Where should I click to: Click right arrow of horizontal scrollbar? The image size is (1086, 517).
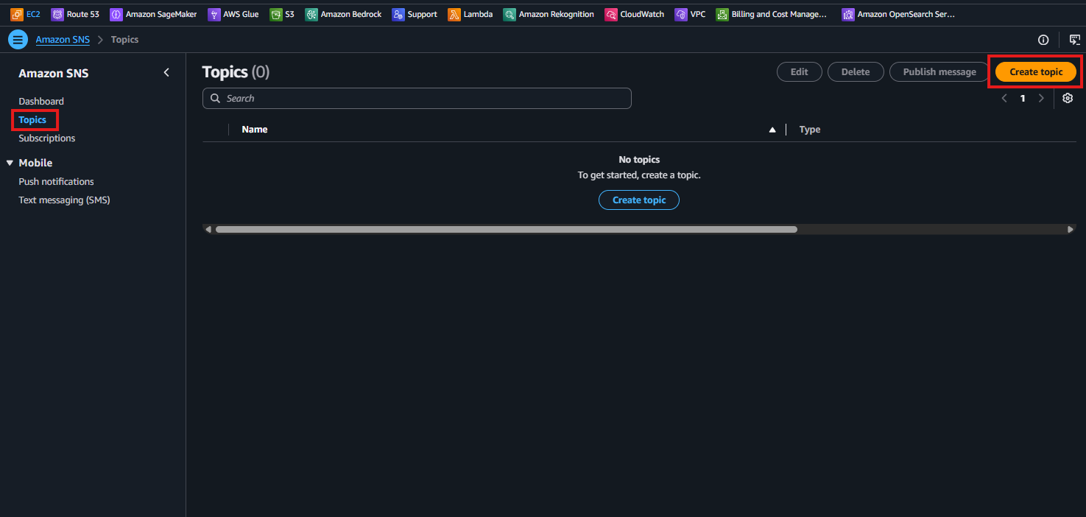1071,229
